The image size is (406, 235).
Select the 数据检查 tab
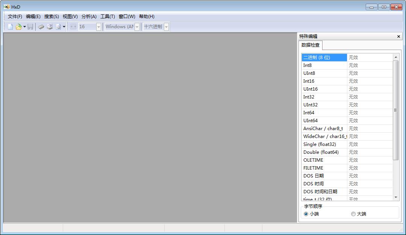pyautogui.click(x=311, y=45)
